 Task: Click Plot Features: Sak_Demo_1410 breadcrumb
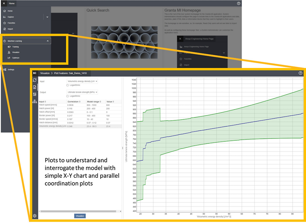pos(70,73)
